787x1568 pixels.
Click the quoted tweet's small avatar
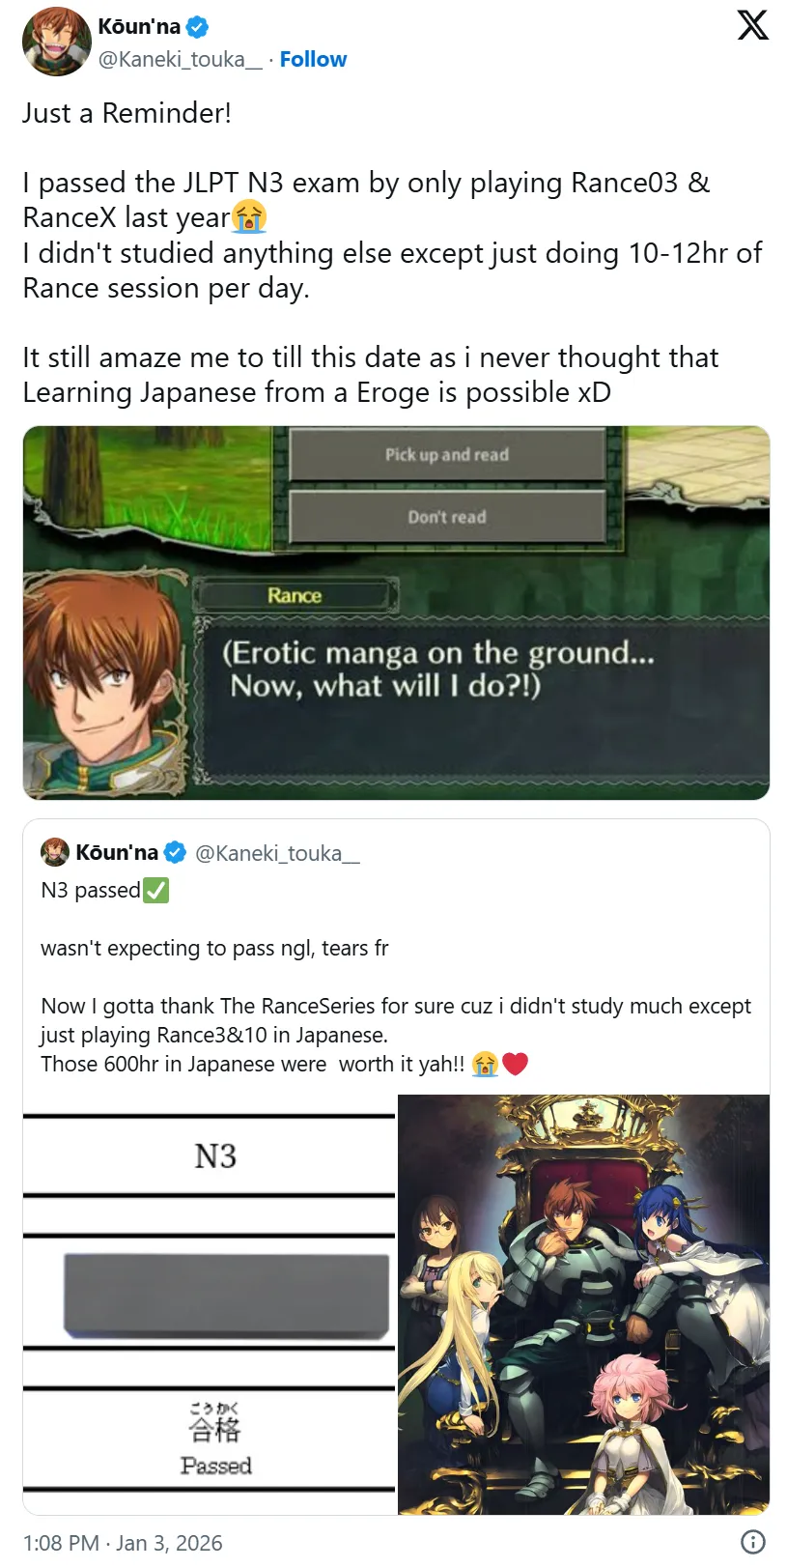click(x=55, y=852)
